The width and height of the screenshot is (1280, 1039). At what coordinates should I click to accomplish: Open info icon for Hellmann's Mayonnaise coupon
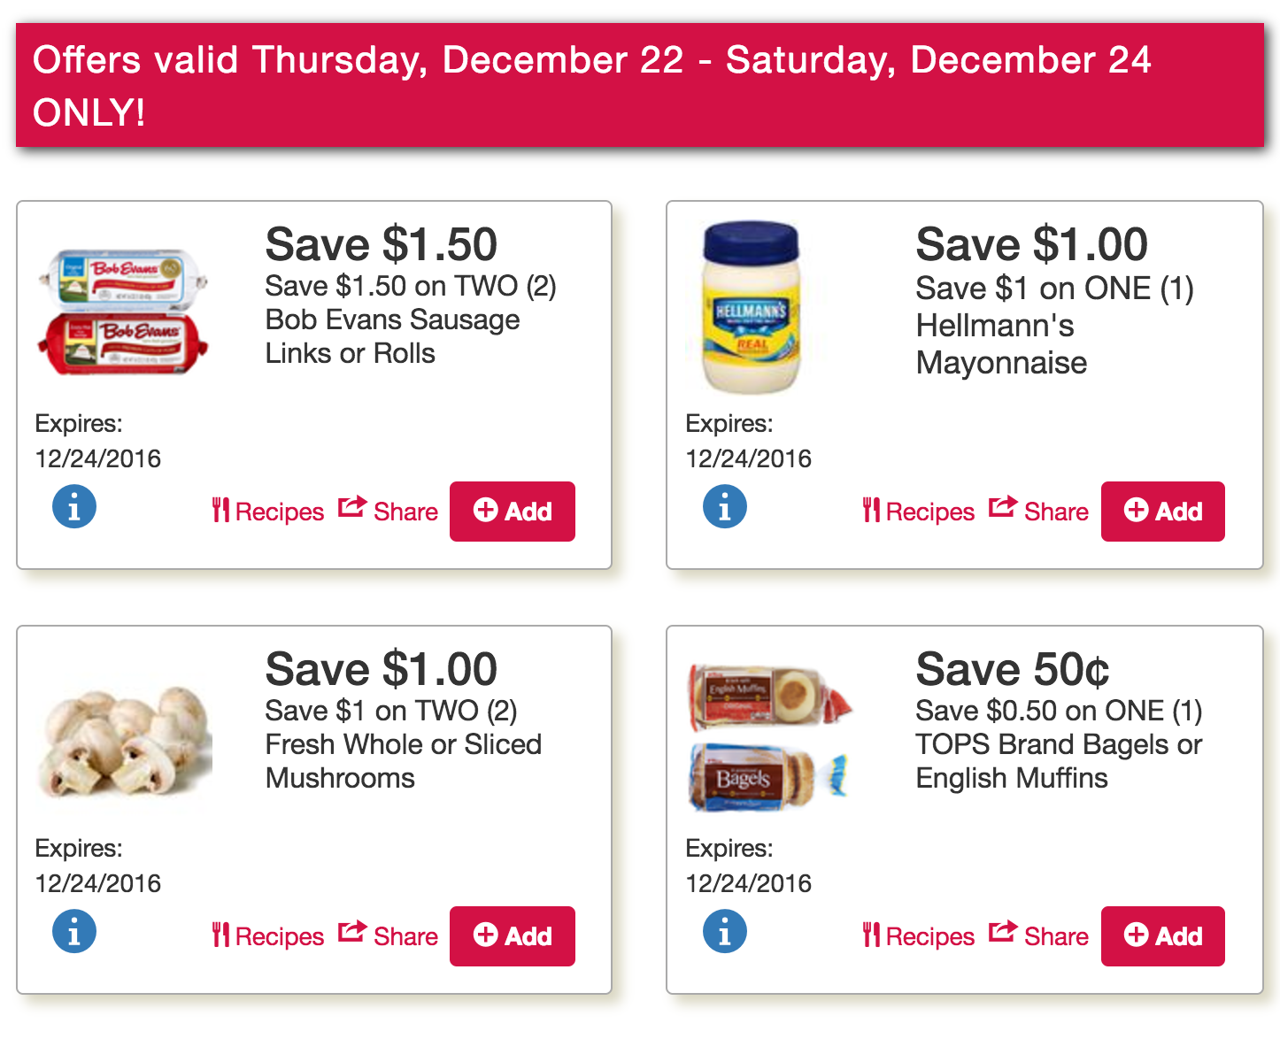click(x=725, y=507)
